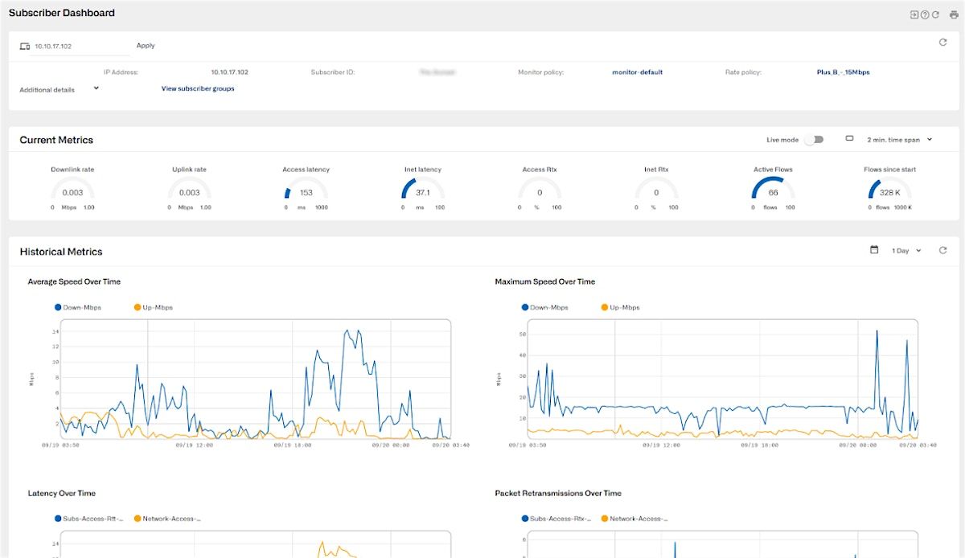Click the Uplink rate gauge
This screenshot has height=558, width=965.
190,190
